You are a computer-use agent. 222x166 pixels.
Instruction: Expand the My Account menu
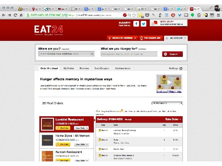coord(176,38)
